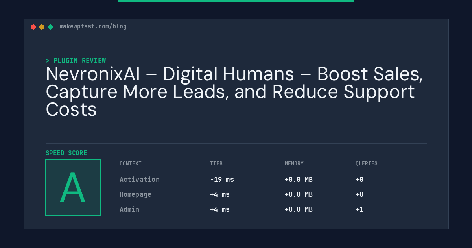Click the Activation memory +0.0 MB value
472x248 pixels.
click(299, 180)
